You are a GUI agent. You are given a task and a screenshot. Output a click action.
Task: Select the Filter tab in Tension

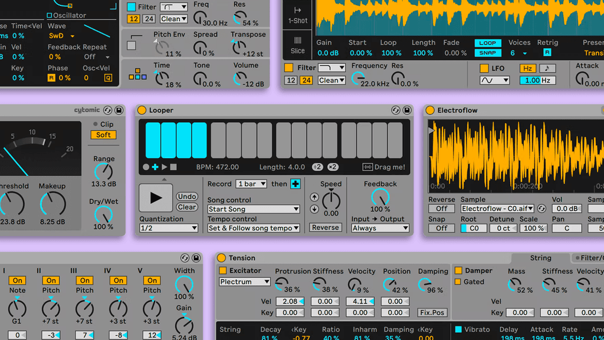[x=587, y=258]
